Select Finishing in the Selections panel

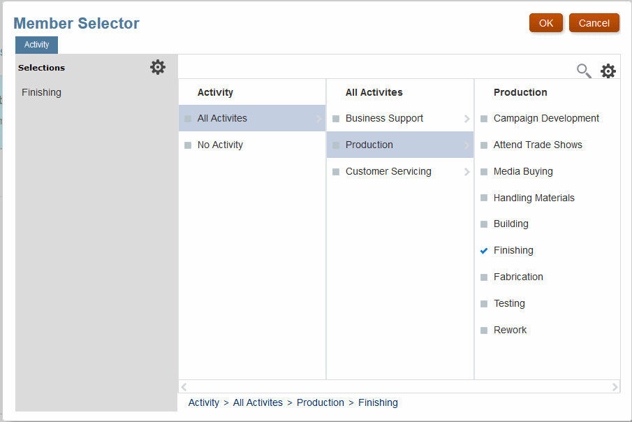click(x=42, y=92)
